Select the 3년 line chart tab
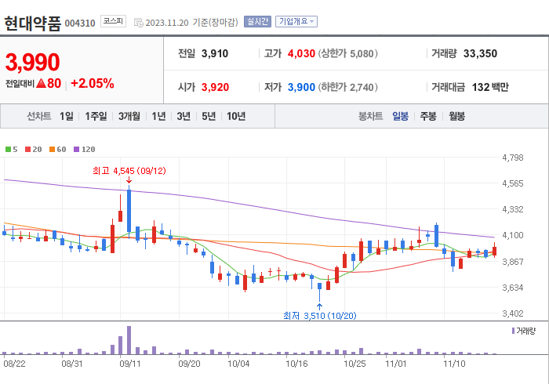Screen dimensions: 549x384 coord(184,116)
